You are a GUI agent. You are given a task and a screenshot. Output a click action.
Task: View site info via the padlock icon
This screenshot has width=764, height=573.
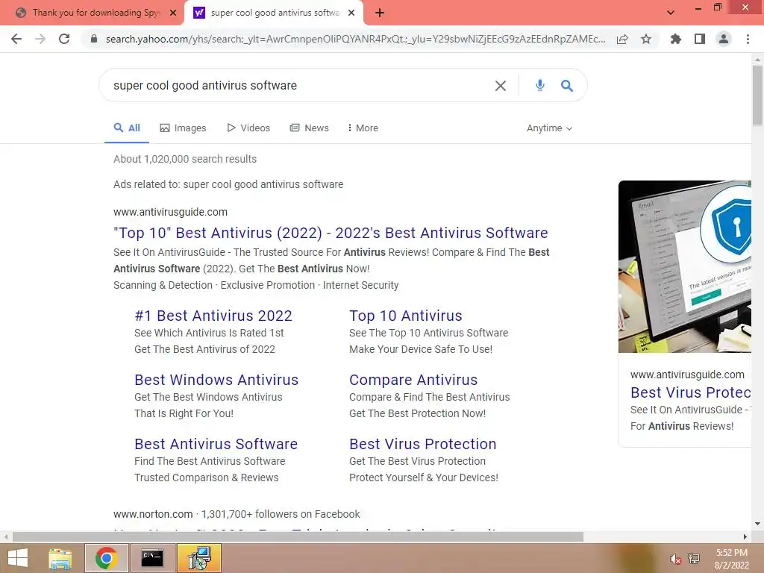[94, 39]
